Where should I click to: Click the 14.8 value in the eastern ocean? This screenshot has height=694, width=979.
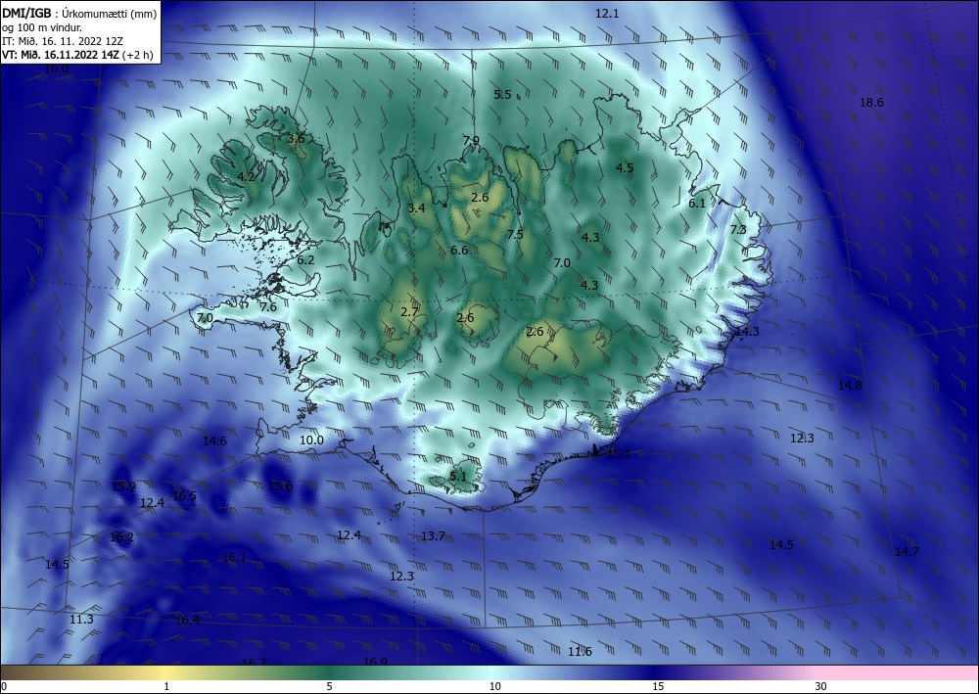pyautogui.click(x=850, y=385)
